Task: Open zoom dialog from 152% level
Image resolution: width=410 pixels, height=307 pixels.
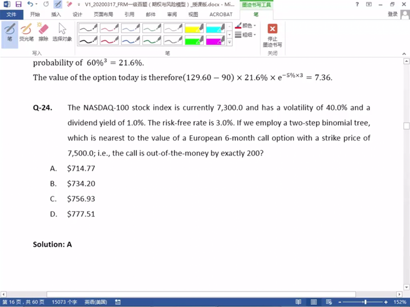Action: [x=400, y=302]
